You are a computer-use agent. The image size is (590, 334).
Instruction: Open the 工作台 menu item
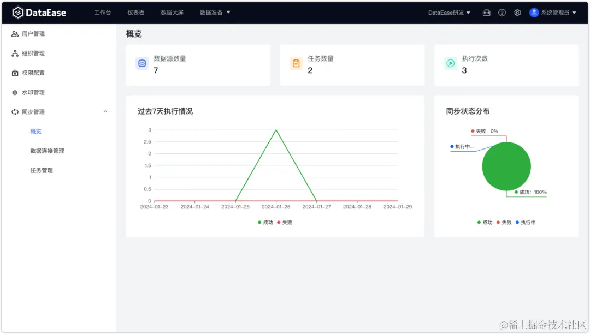102,13
